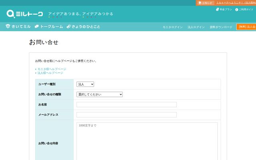Click the お名前 input field
Image resolution: width=256 pixels, height=160 pixels.
click(126, 105)
